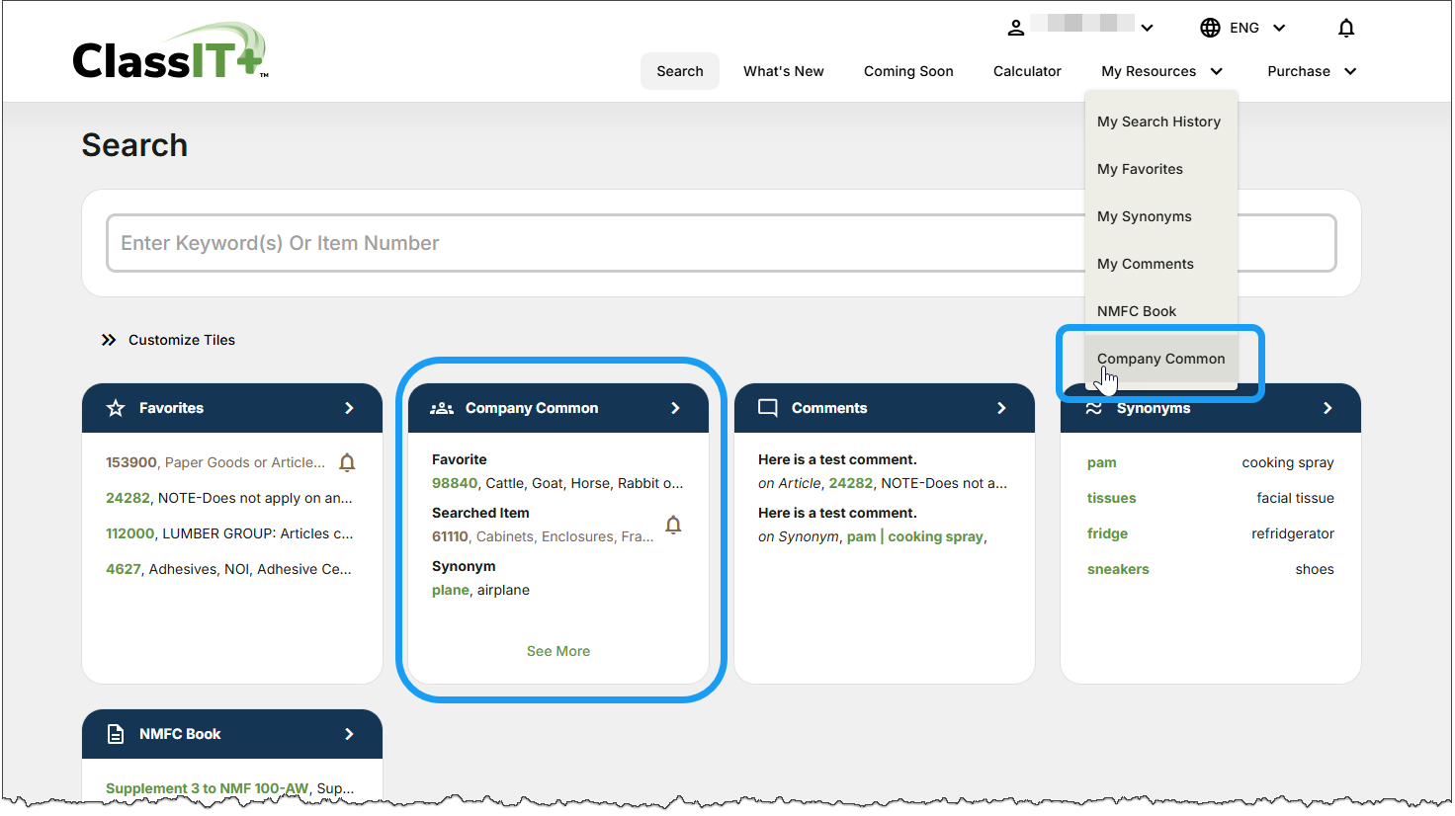Screen dimensions: 1455x816
Task: Select Company Common from the dropdown menu
Action: (x=1160, y=359)
